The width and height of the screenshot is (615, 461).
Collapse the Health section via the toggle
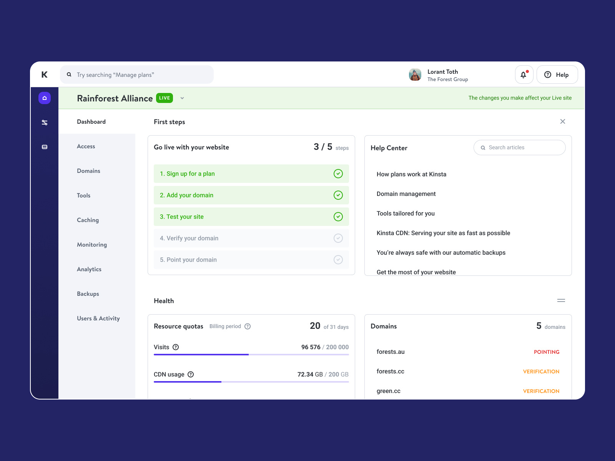pos(561,301)
